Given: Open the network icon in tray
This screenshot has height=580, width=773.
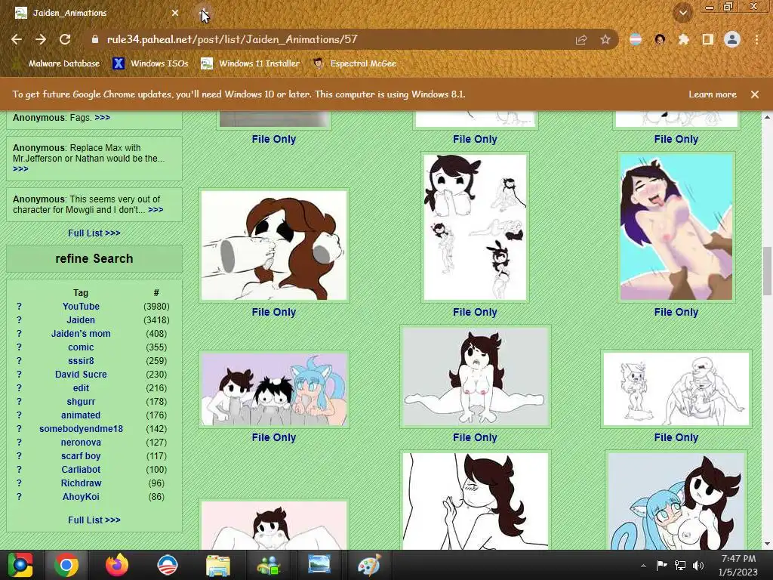Looking at the screenshot, I should [x=680, y=565].
